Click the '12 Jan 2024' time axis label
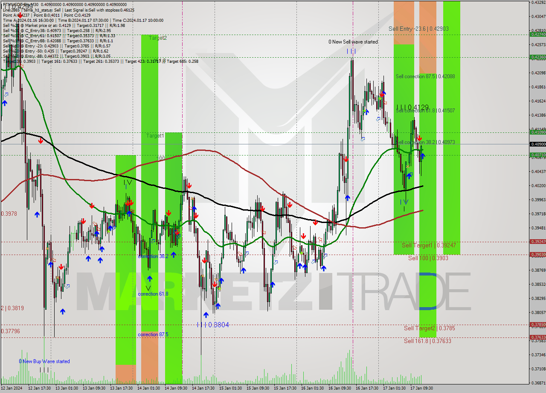Viewport: 546px width, 393px height. click(12, 388)
